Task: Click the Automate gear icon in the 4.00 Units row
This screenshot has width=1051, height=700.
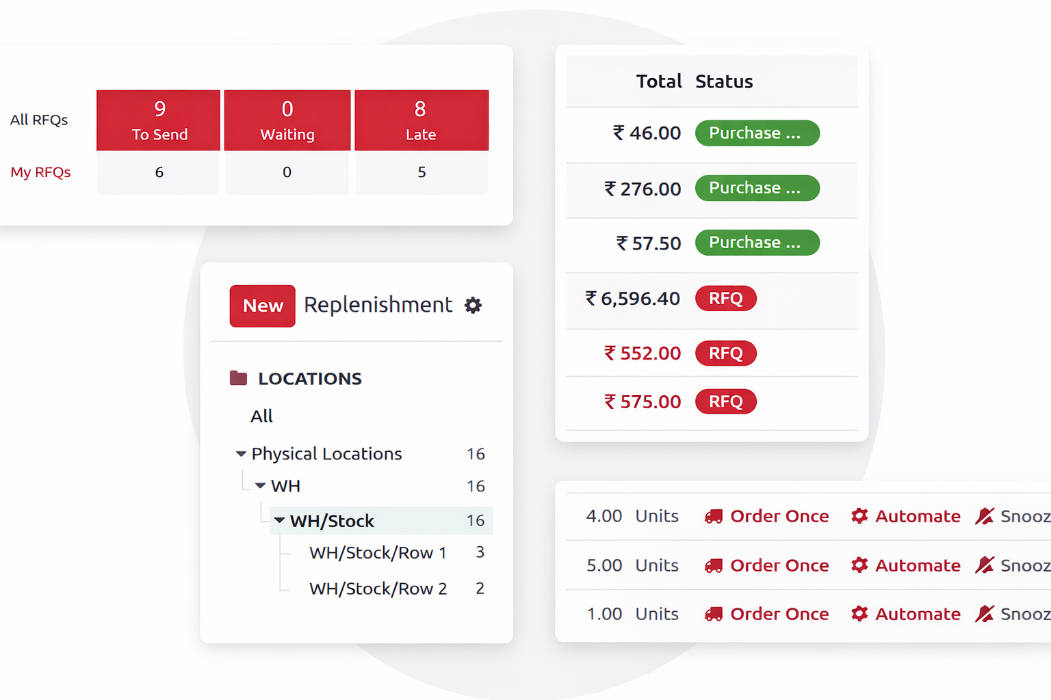Action: pos(859,516)
